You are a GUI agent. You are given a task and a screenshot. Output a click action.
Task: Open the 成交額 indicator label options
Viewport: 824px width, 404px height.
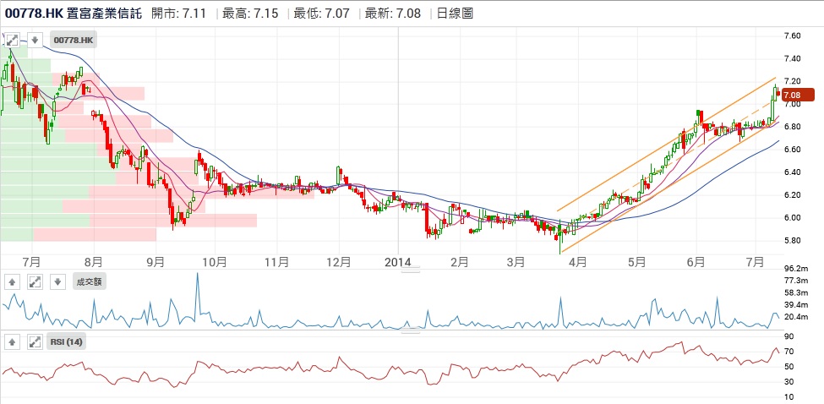click(88, 281)
